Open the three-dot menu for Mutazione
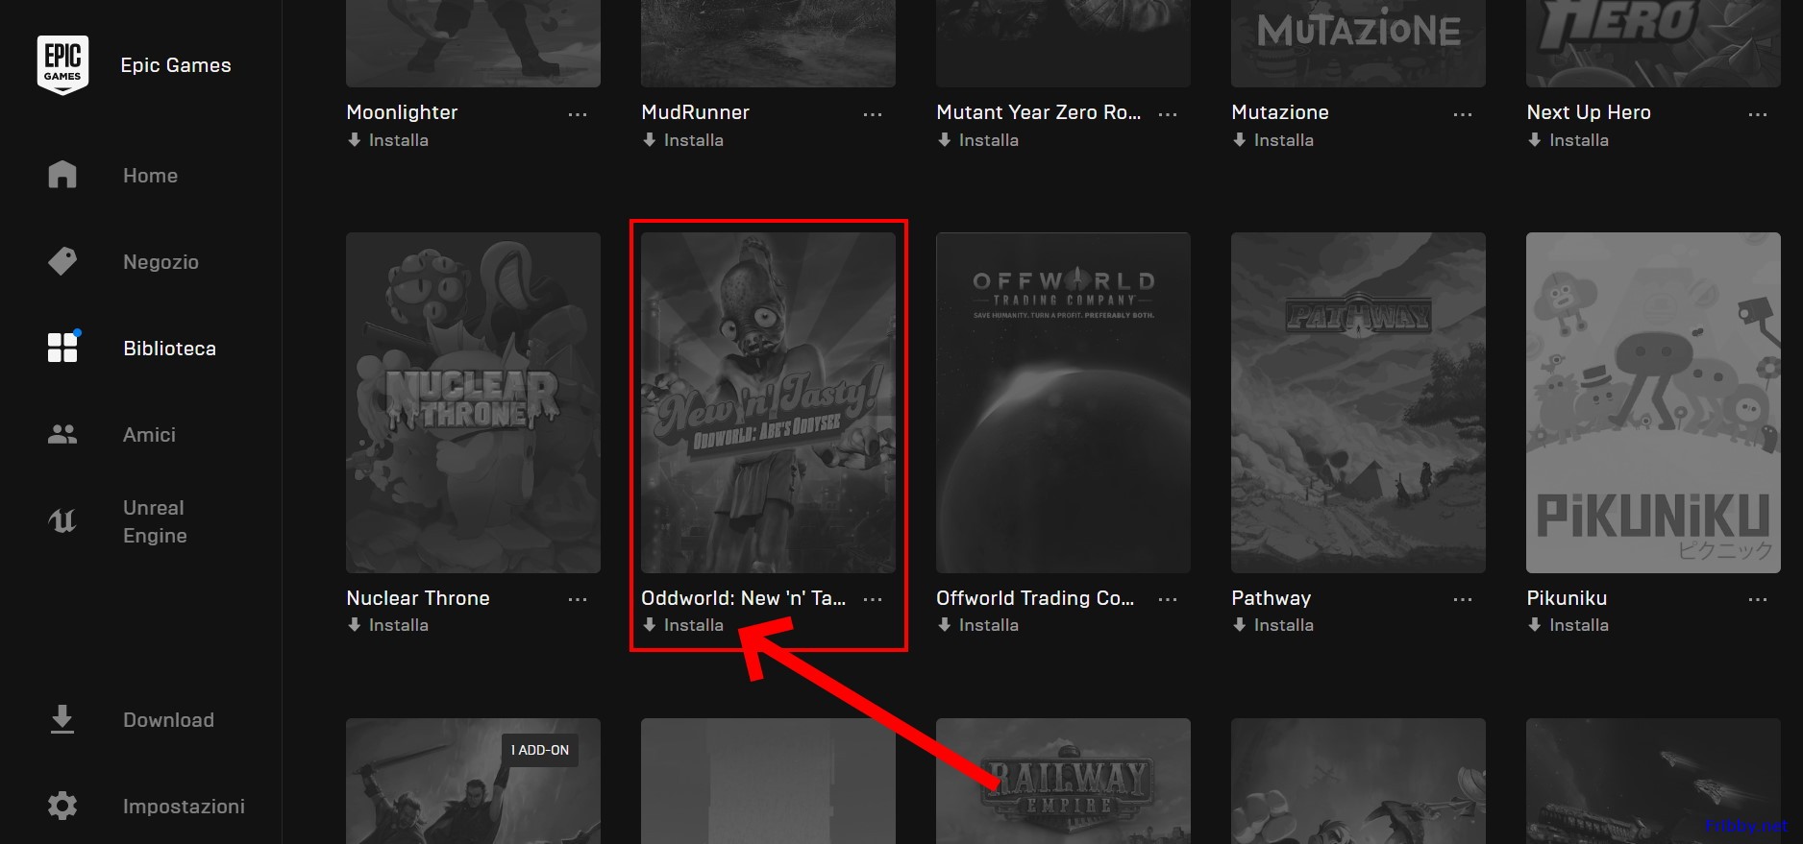Viewport: 1803px width, 844px height. 1463,114
